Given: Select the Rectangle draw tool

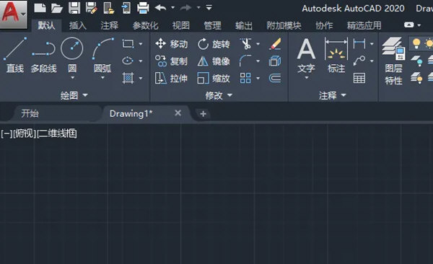Looking at the screenshot, I should tap(128, 43).
